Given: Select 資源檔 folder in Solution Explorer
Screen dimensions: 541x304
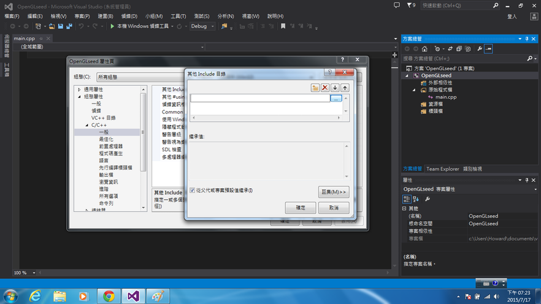Looking at the screenshot, I should coord(435,104).
